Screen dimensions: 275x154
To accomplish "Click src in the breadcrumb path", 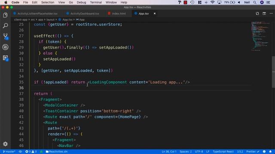I will click(x=33, y=20).
